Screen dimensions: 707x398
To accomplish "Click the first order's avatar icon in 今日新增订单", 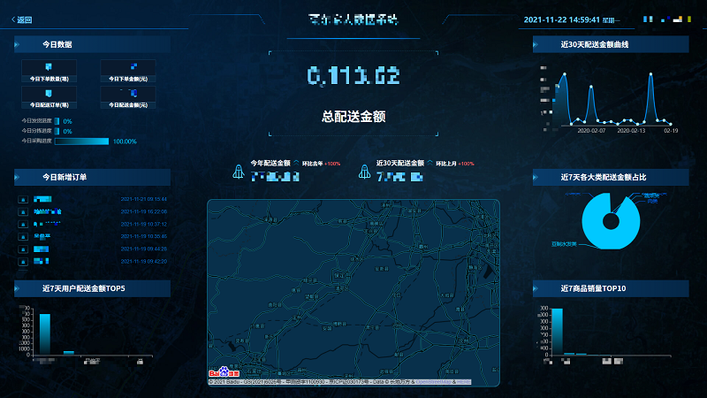I will [x=23, y=200].
